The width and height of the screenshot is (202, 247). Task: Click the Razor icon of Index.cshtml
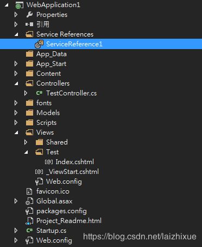(49, 162)
